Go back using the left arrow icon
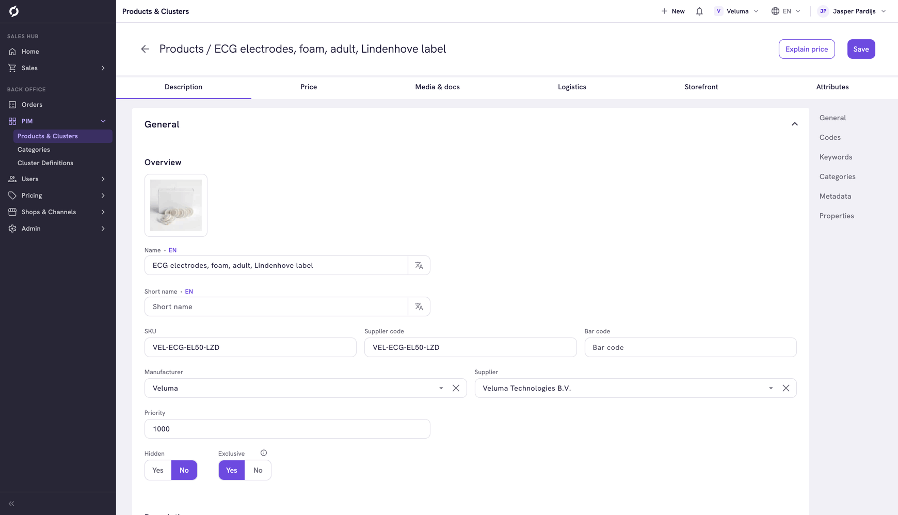The width and height of the screenshot is (898, 515). (145, 49)
